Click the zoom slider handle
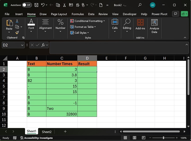191x141 pixels. [x=163, y=138]
